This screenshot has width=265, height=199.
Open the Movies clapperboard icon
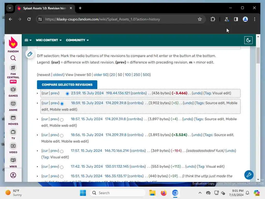pyautogui.click(x=13, y=118)
